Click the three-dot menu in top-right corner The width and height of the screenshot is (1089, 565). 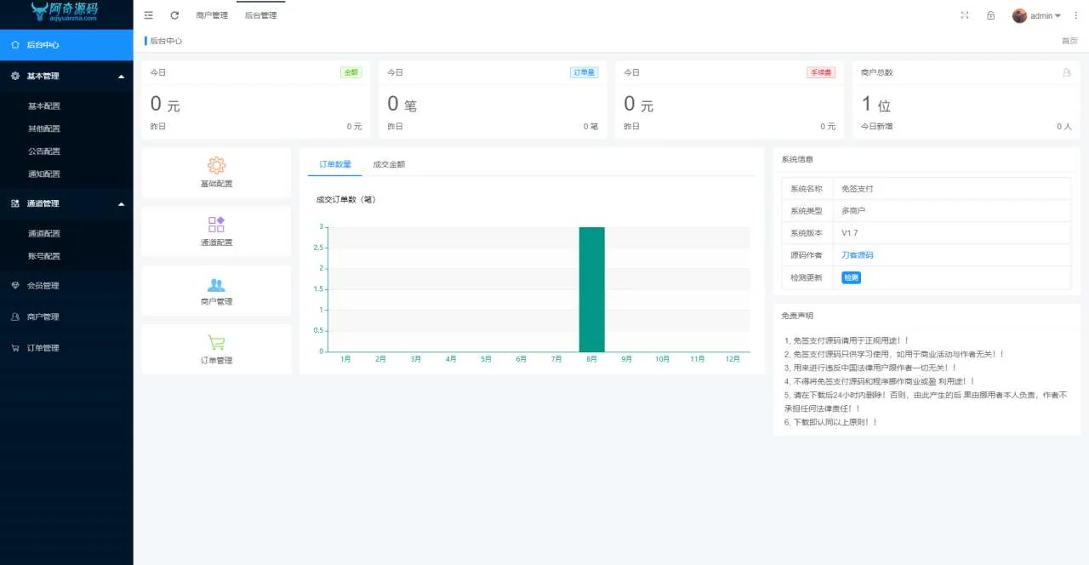pyautogui.click(x=1075, y=14)
